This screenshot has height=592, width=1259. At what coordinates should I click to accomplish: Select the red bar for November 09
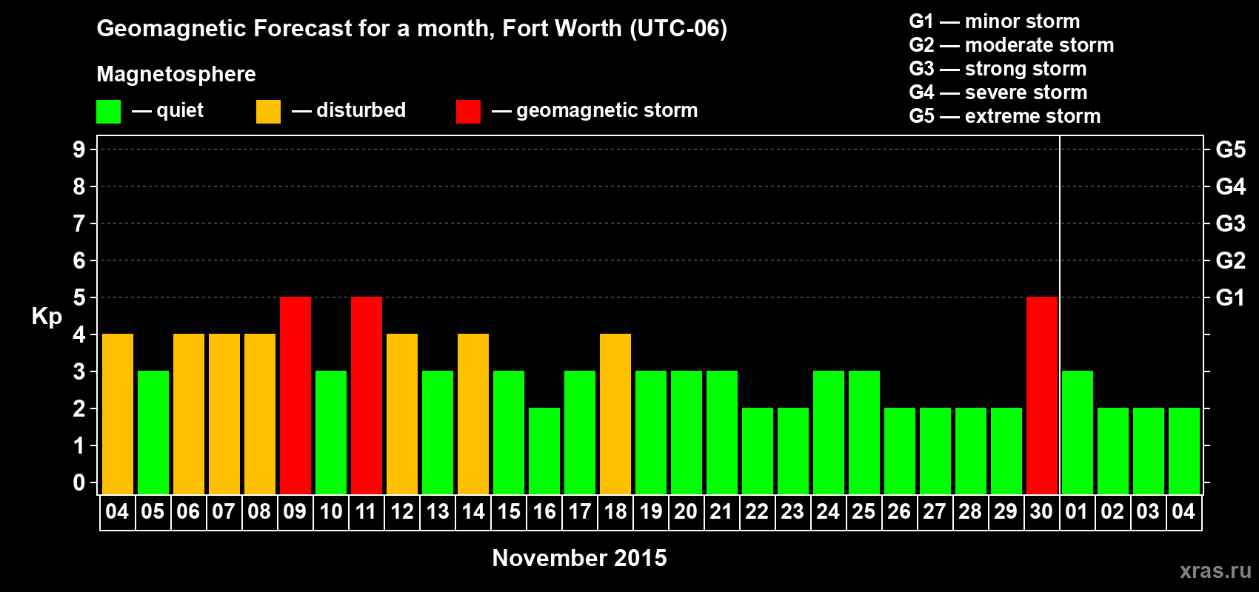[295, 395]
